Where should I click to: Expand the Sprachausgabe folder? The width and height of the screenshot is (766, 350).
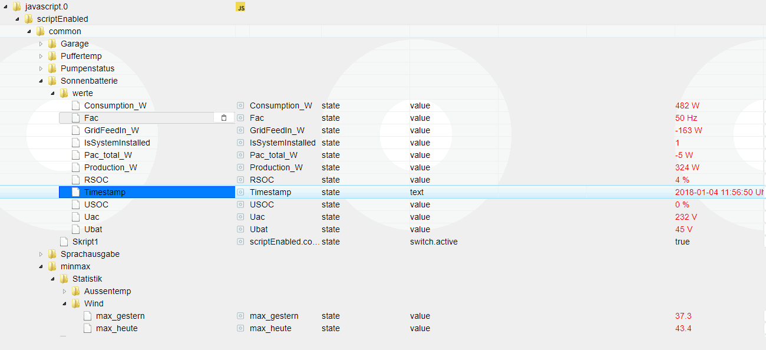(41, 254)
